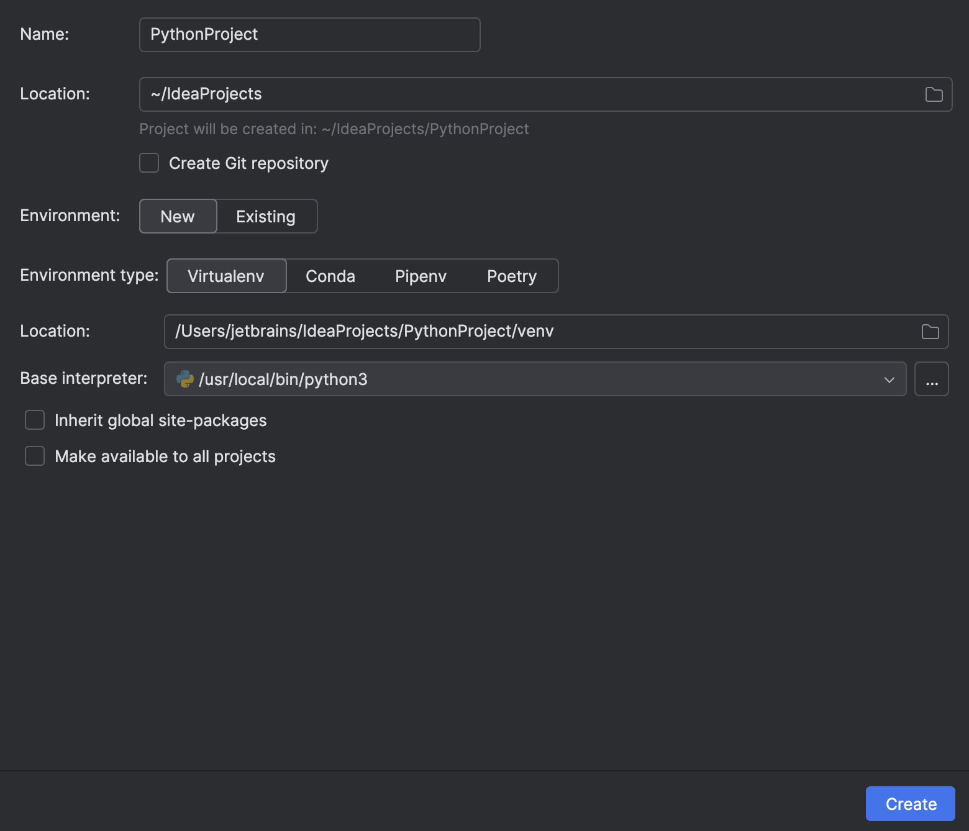Open folder browser for venv Location field

tap(930, 332)
